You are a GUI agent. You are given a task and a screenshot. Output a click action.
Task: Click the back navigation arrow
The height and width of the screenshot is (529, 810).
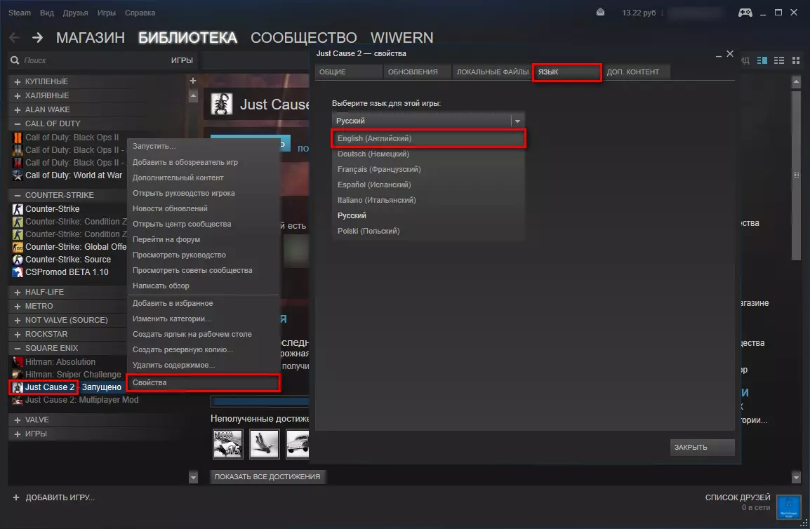15,38
